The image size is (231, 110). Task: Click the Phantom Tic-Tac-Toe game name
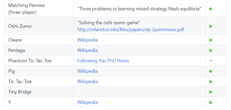tap(30, 61)
